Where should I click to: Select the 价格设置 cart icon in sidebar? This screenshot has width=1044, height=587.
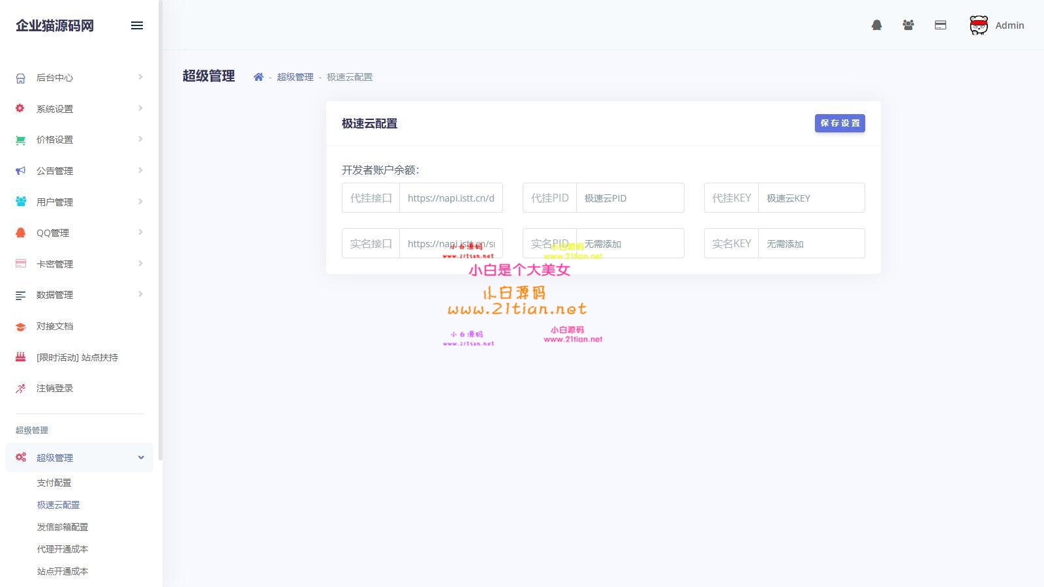pos(20,140)
